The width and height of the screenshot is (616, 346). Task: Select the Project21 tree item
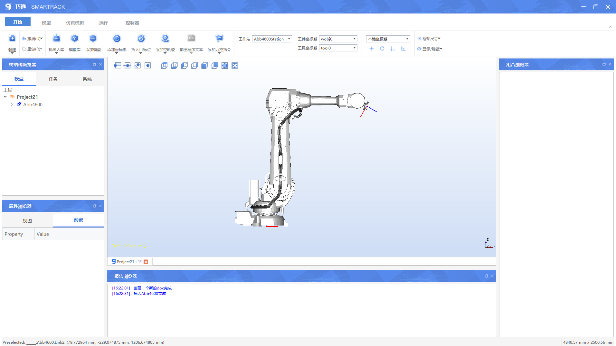pyautogui.click(x=27, y=97)
